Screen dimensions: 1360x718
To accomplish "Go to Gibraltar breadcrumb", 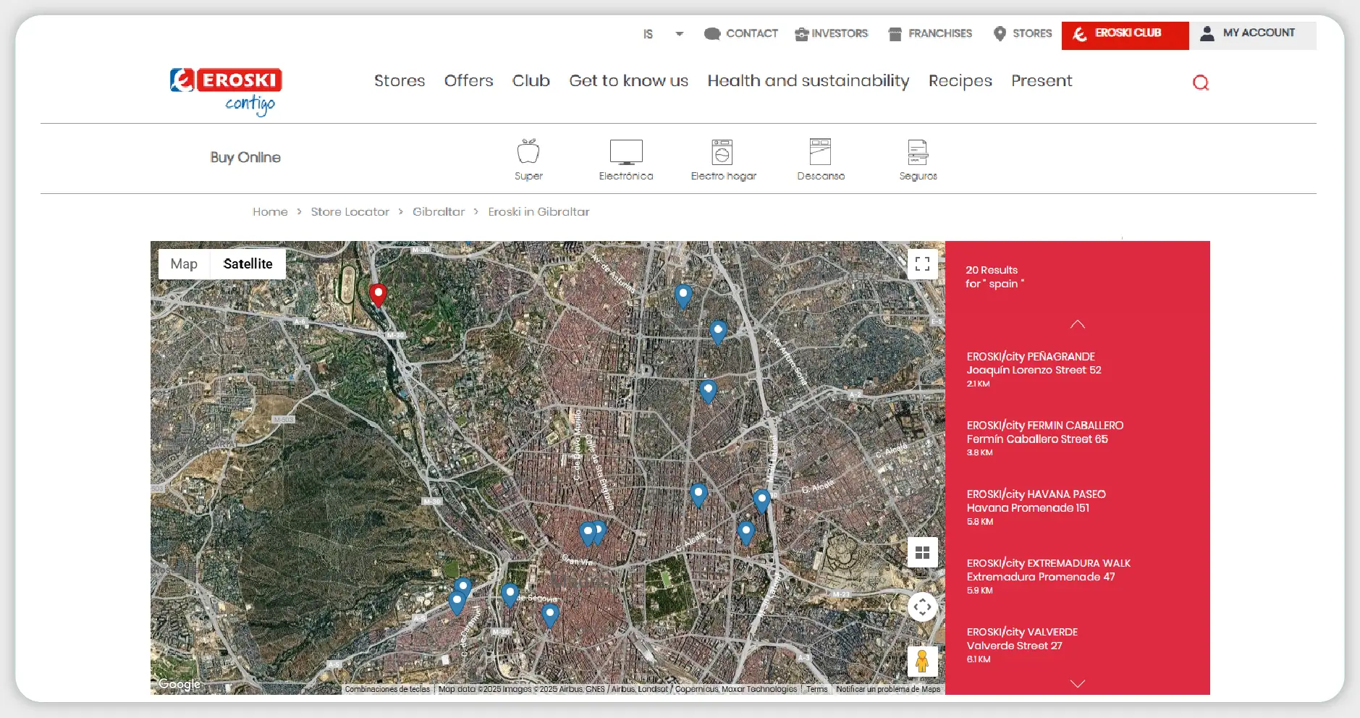I will (439, 211).
